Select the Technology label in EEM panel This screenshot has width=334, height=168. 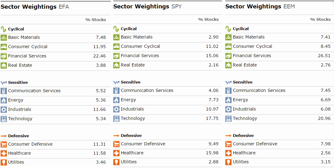(245, 118)
